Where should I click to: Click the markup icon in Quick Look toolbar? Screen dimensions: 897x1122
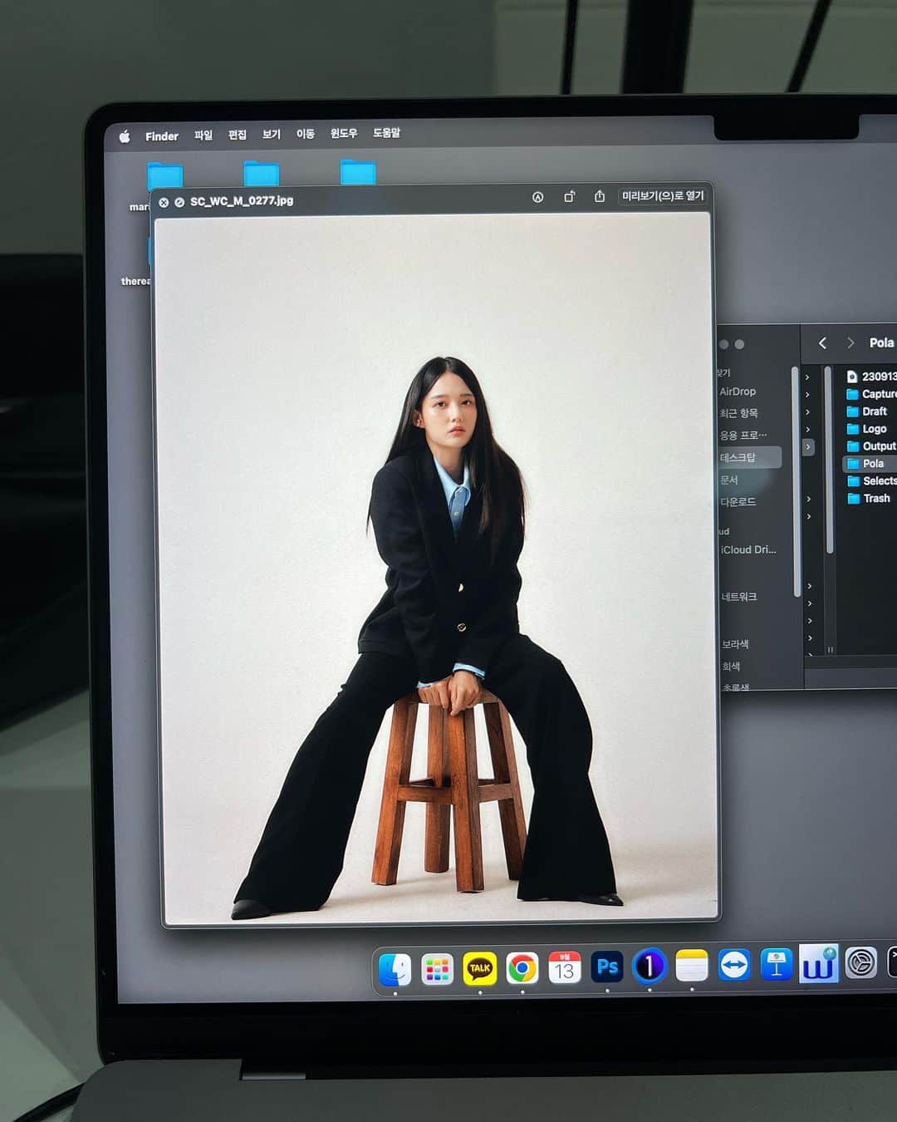pyautogui.click(x=537, y=198)
